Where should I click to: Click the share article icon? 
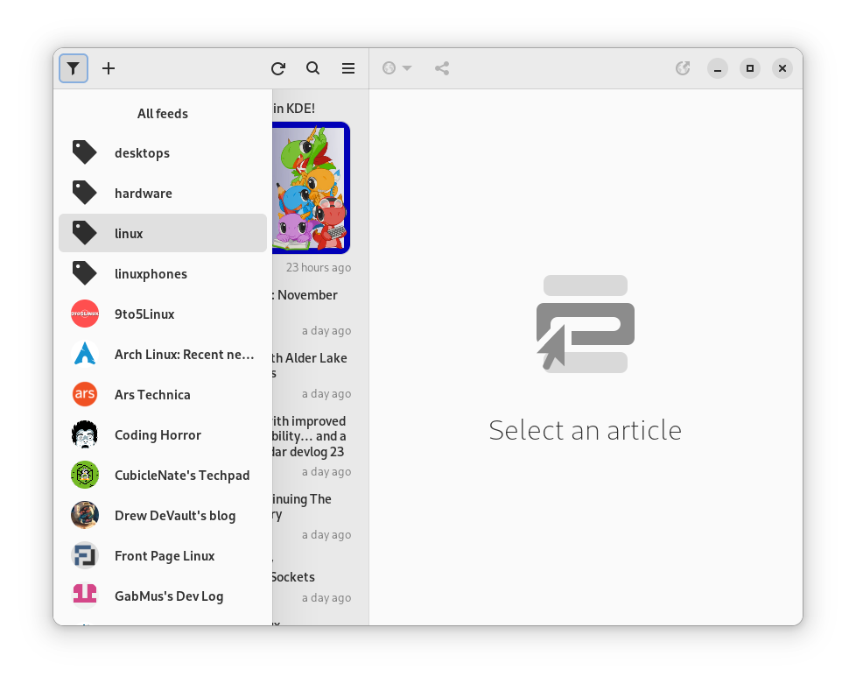tap(442, 68)
